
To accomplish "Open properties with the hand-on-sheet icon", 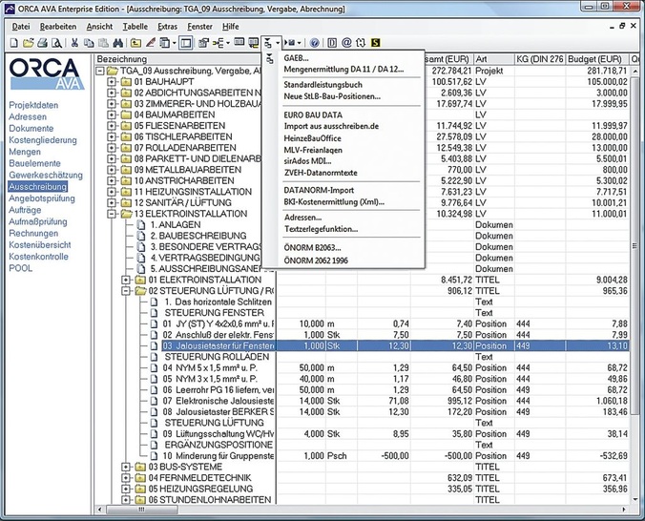I will 203,43.
